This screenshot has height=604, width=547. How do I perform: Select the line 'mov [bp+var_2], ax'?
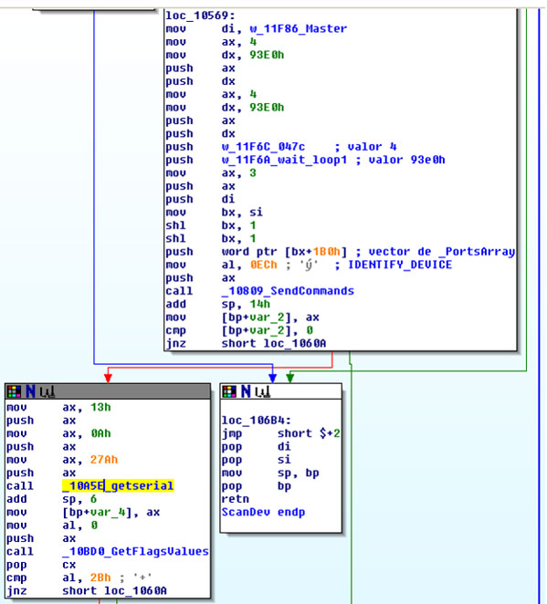pos(243,318)
